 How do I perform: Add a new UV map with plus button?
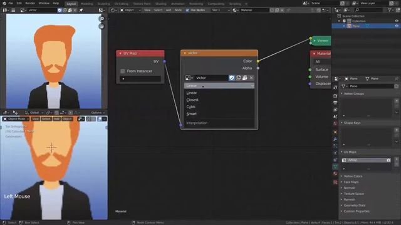click(x=397, y=159)
